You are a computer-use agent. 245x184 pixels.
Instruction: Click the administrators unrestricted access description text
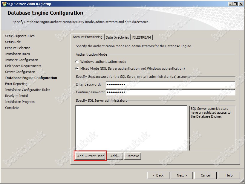(x=210, y=112)
